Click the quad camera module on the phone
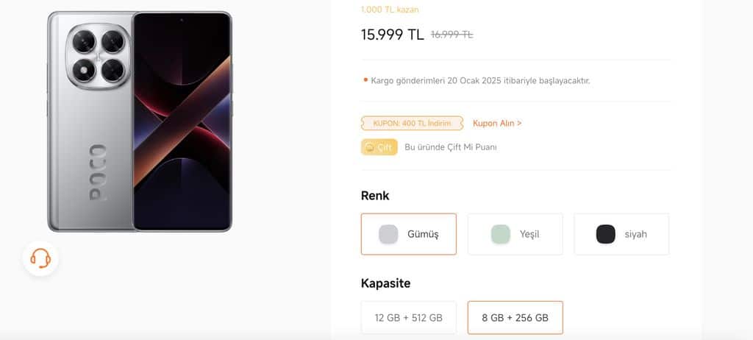753x340 pixels. [99, 56]
